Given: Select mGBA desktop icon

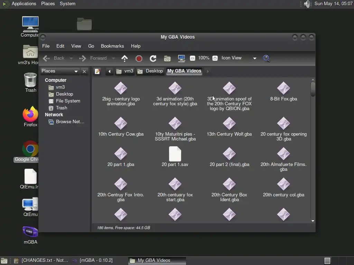Looking at the screenshot, I should pos(30,235).
